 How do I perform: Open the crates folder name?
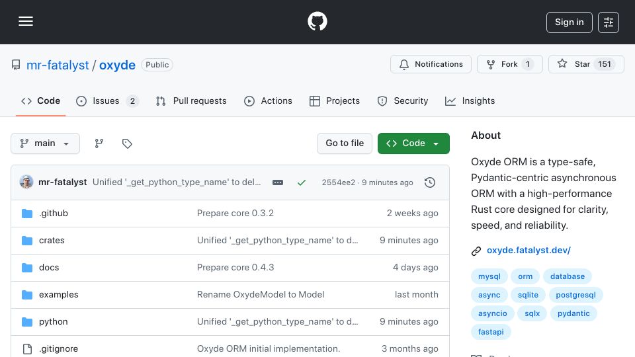[52, 241]
